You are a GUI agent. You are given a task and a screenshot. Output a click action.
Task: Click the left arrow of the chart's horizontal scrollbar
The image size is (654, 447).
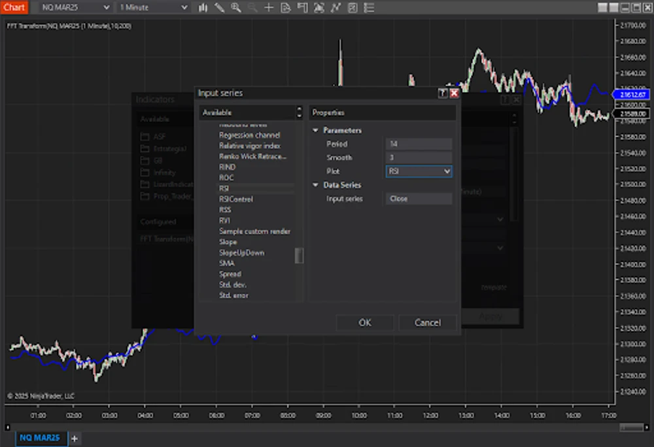coord(7,427)
